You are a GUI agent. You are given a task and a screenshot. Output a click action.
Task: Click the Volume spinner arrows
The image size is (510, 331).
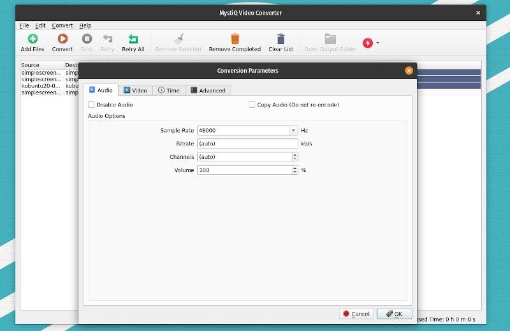(295, 170)
